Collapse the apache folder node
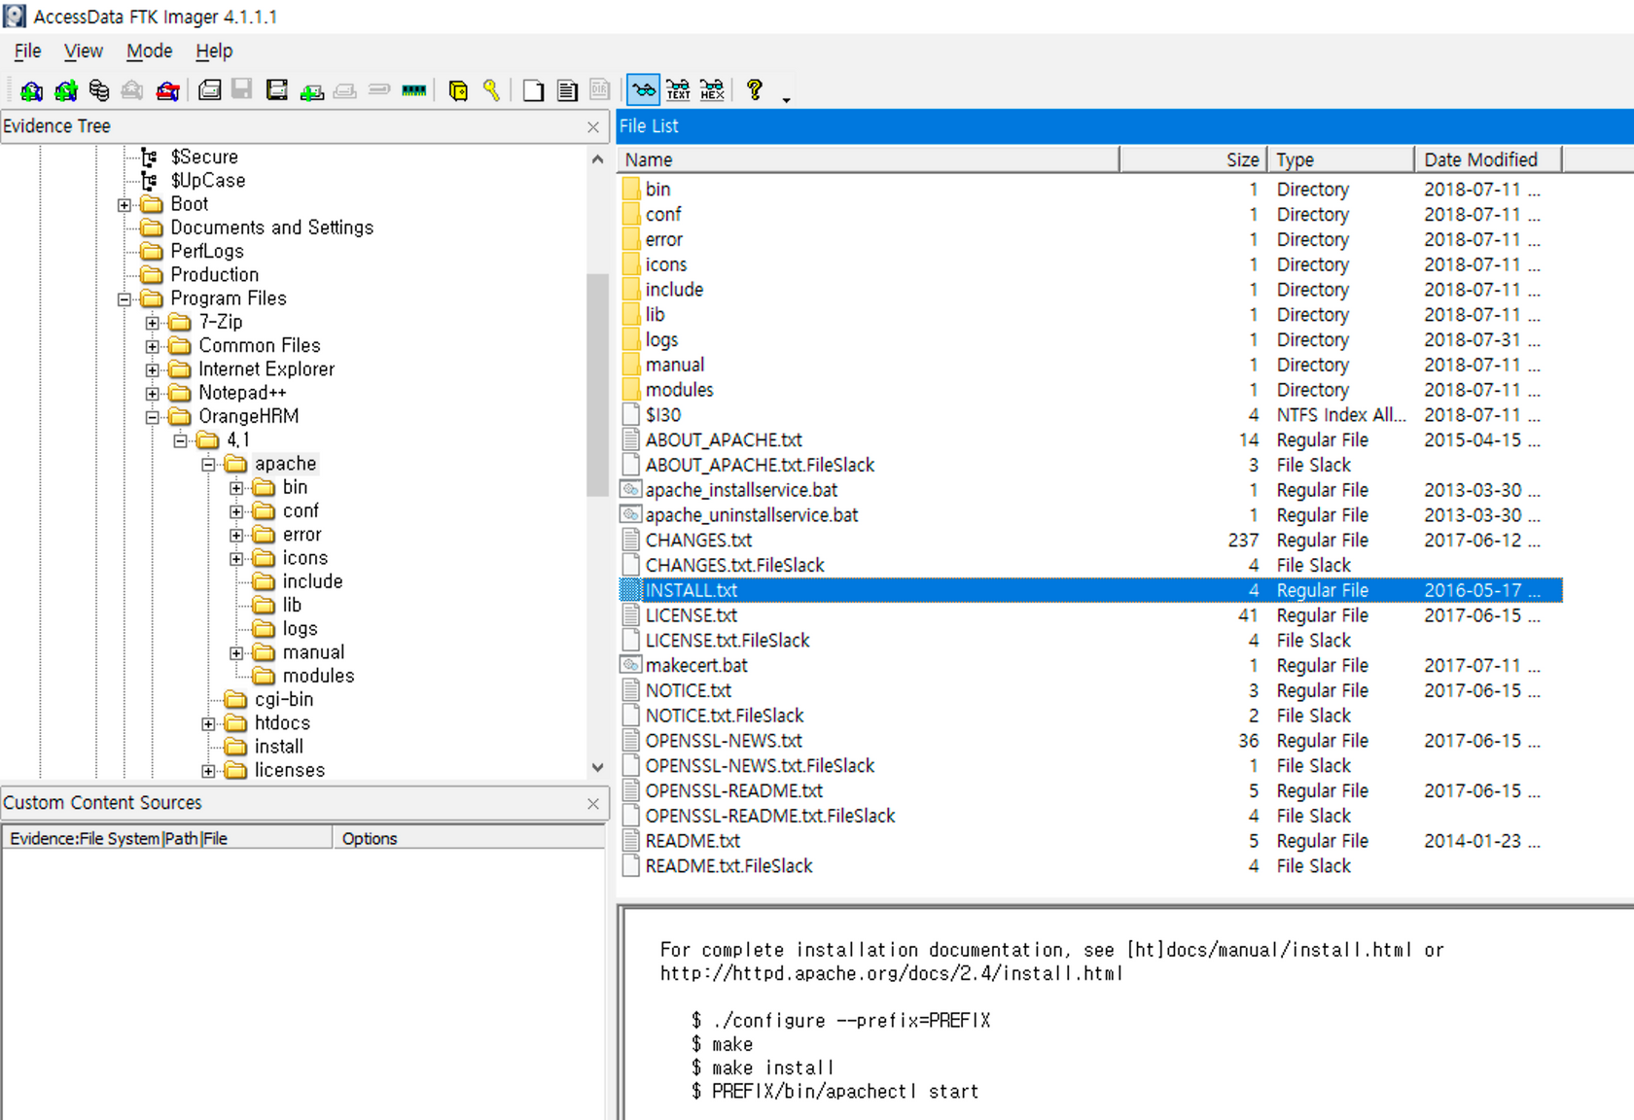The width and height of the screenshot is (1634, 1120). click(208, 465)
